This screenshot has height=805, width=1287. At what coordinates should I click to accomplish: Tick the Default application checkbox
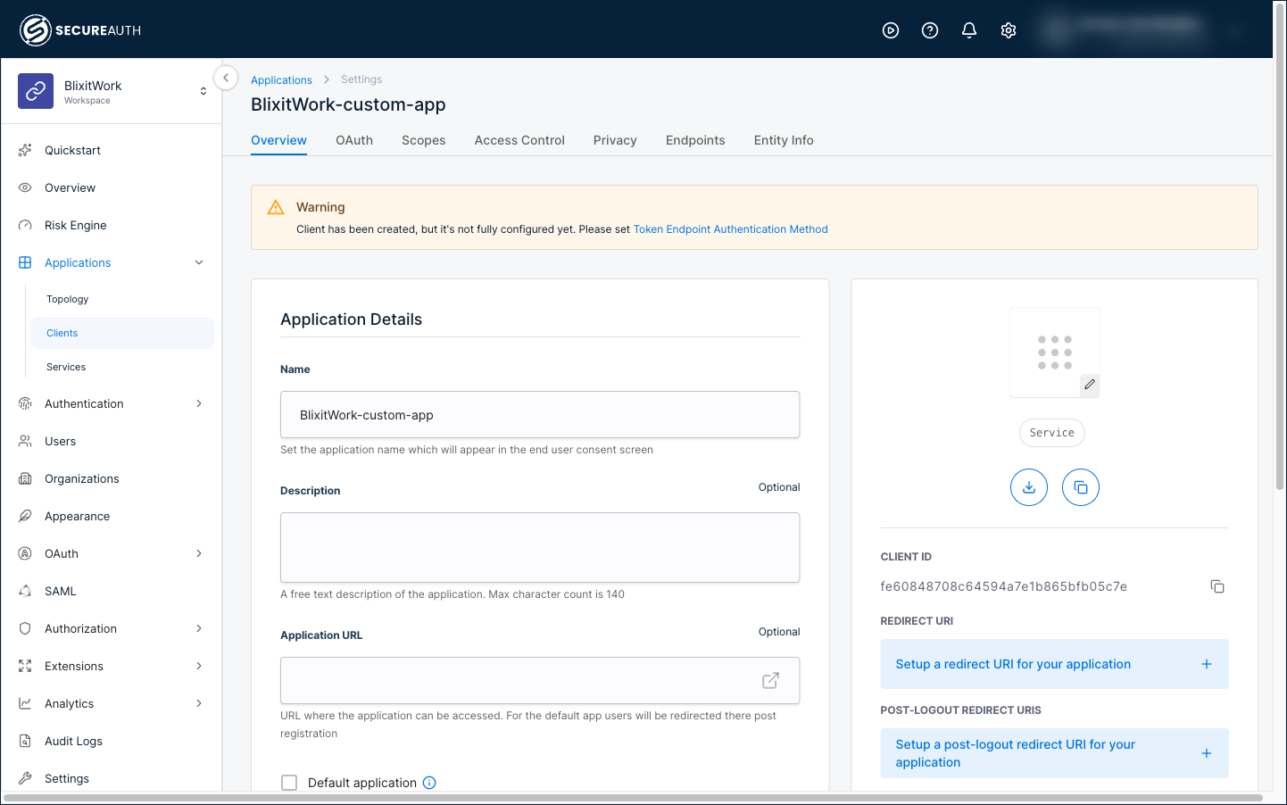pyautogui.click(x=289, y=783)
